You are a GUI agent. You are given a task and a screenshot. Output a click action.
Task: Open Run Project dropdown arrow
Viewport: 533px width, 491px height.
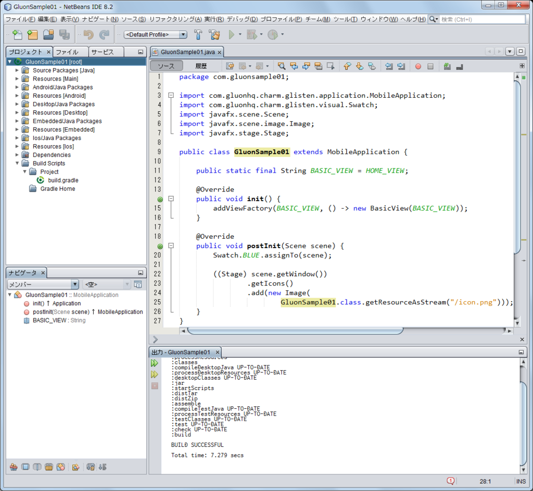point(240,34)
